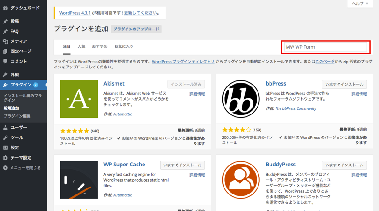Click the BuddyPress plugin logo
The width and height of the screenshot is (379, 211).
[x=241, y=180]
